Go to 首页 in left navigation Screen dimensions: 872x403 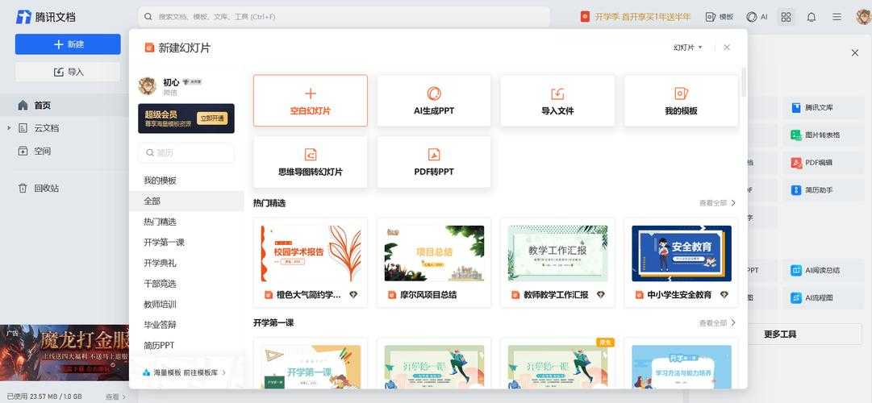point(42,105)
